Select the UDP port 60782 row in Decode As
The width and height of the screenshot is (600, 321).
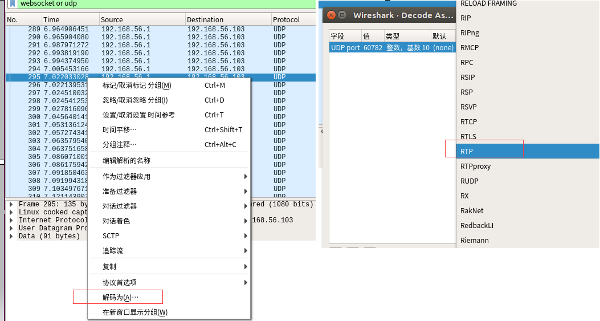pyautogui.click(x=393, y=47)
